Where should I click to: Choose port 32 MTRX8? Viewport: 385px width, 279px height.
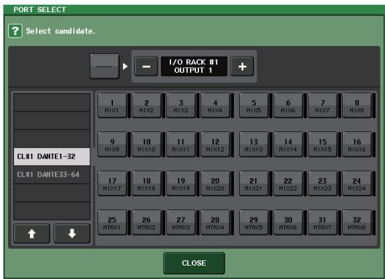point(357,223)
